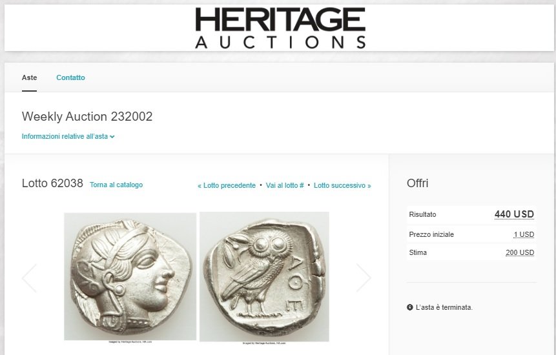Open the Lotto precedente link

(x=227, y=185)
